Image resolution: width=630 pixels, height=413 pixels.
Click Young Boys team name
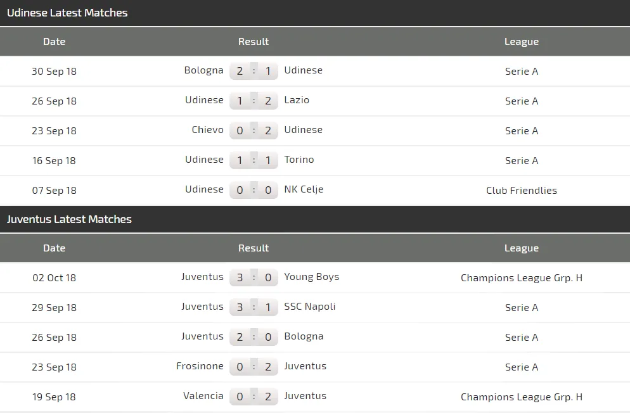click(x=311, y=277)
